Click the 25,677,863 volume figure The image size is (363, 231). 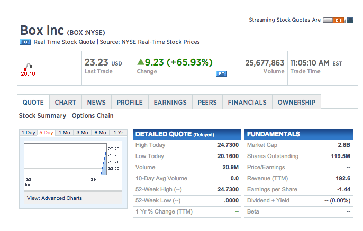265,63
